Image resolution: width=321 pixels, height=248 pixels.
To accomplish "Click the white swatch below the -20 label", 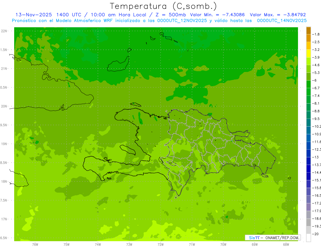I will (308, 238).
